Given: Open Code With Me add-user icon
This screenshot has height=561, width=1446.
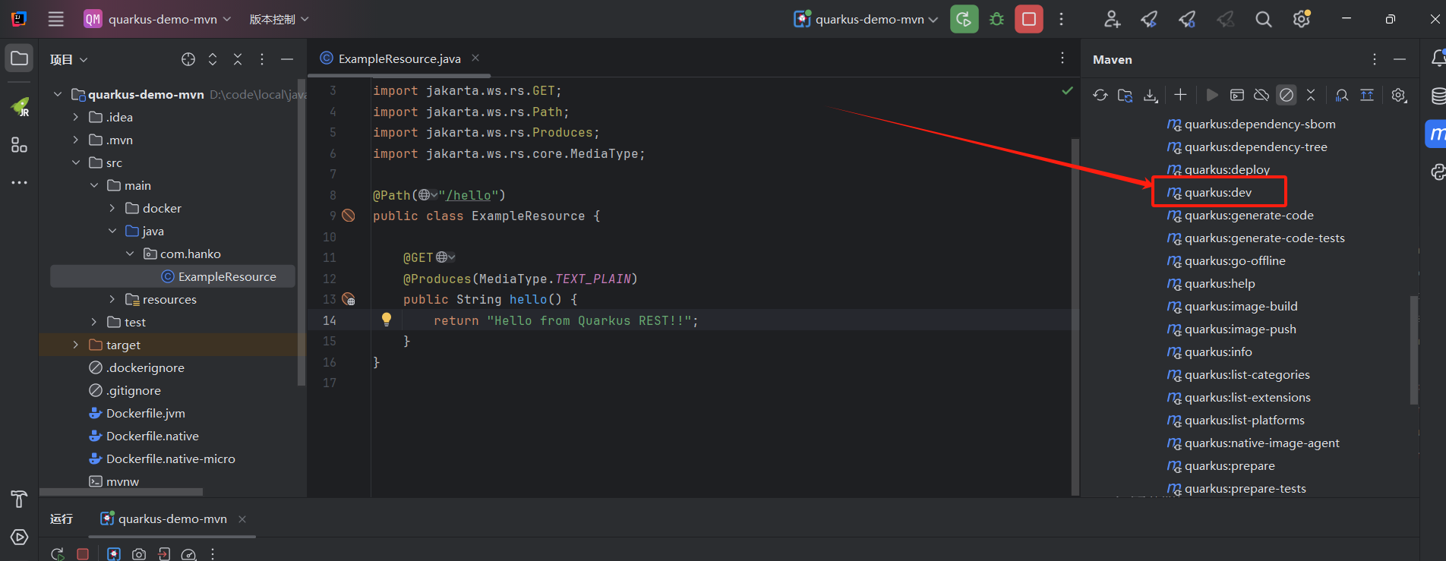Looking at the screenshot, I should tap(1112, 19).
